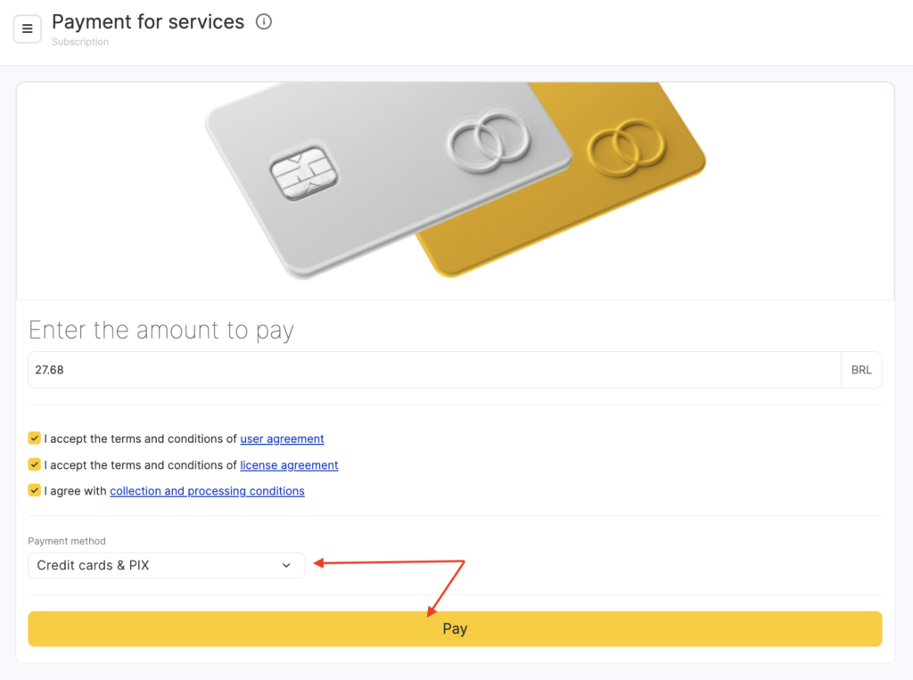Open the hamburger menu
This screenshot has height=680, width=913.
pyautogui.click(x=28, y=29)
